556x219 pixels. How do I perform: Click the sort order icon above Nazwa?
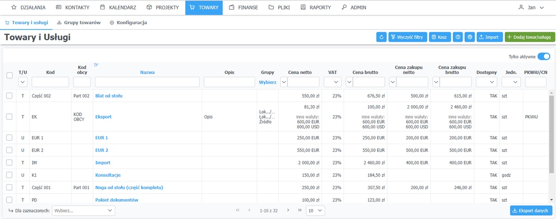[96, 65]
